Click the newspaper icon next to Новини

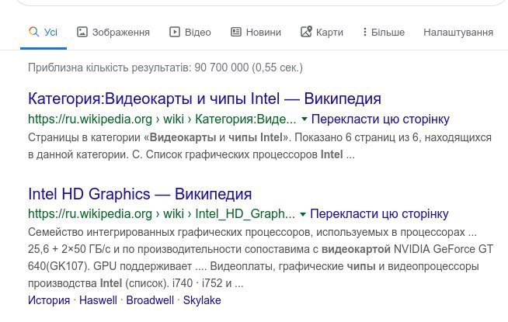click(236, 32)
